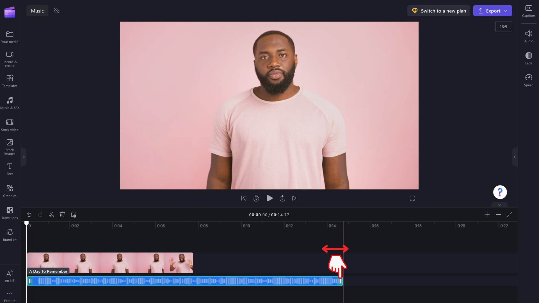Select the 16:9 aspect ratio dropdown

(x=503, y=27)
